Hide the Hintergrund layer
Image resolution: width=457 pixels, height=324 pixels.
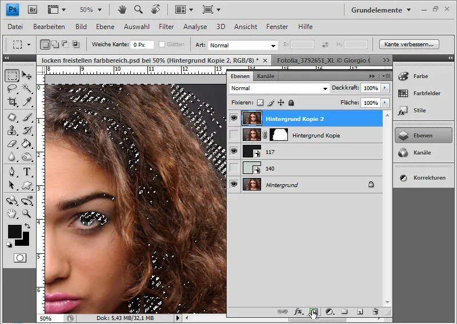click(234, 184)
